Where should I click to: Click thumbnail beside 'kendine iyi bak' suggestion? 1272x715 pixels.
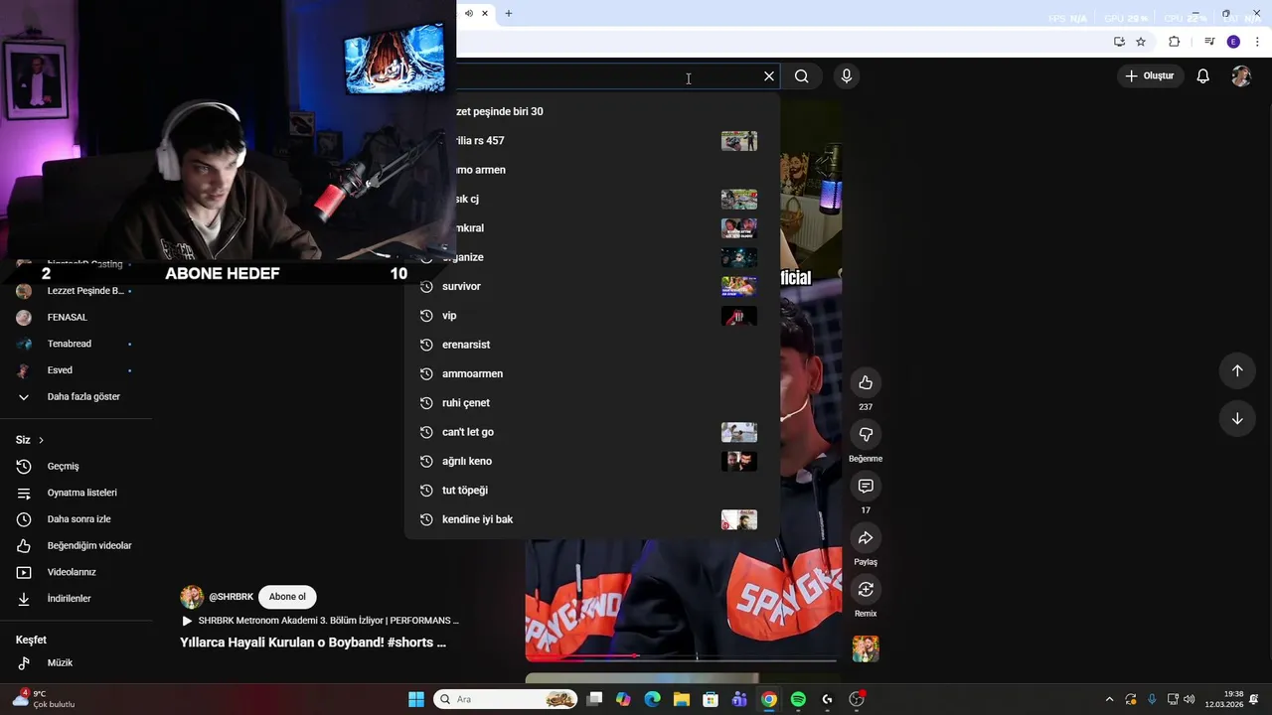point(739,519)
